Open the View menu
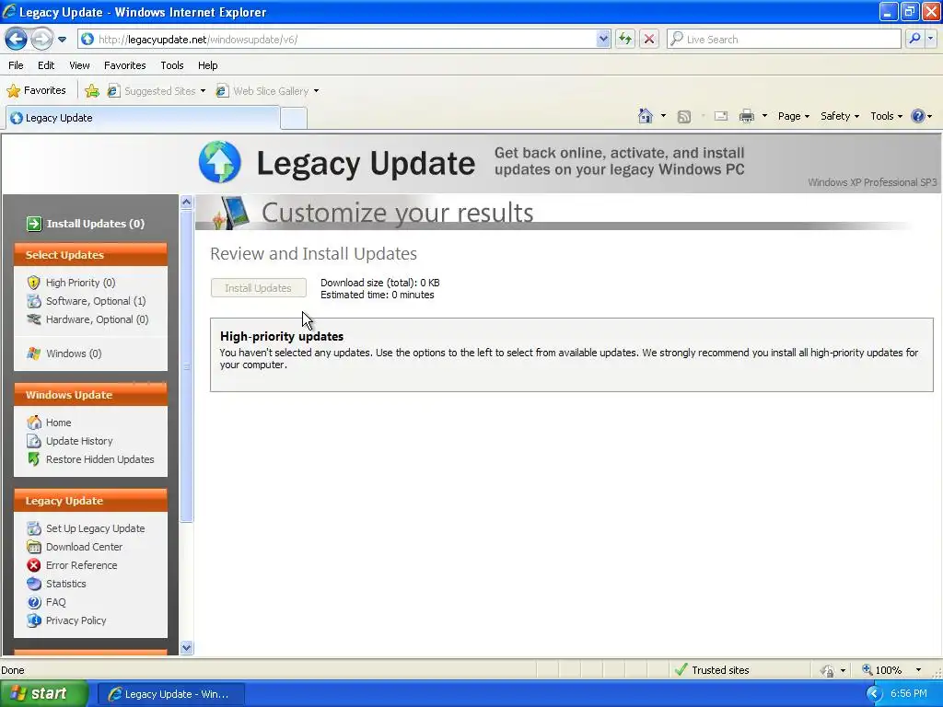The image size is (943, 707). pyautogui.click(x=79, y=65)
